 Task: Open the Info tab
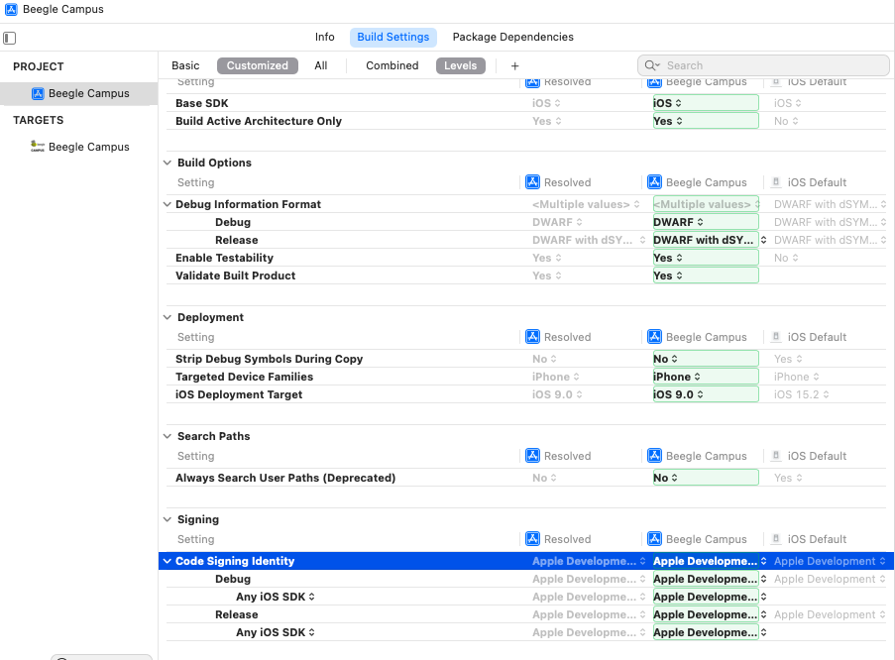click(324, 37)
